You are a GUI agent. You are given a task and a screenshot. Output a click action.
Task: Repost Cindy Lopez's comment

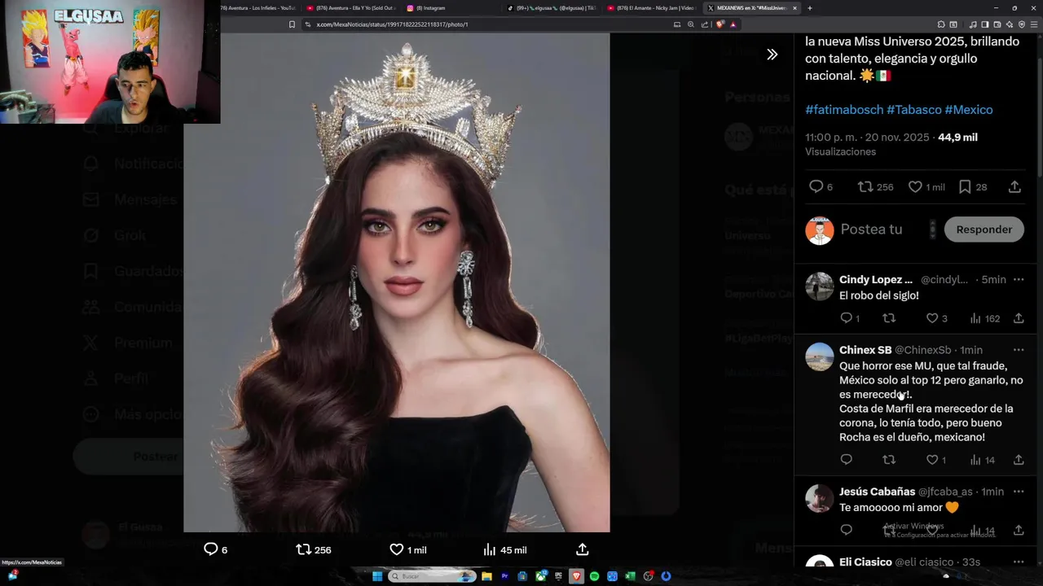point(889,318)
